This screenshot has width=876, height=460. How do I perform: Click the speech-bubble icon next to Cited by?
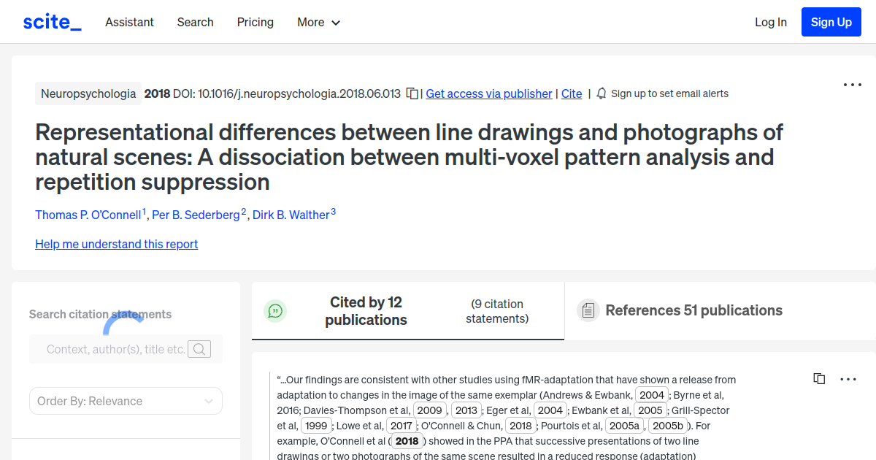pos(275,310)
